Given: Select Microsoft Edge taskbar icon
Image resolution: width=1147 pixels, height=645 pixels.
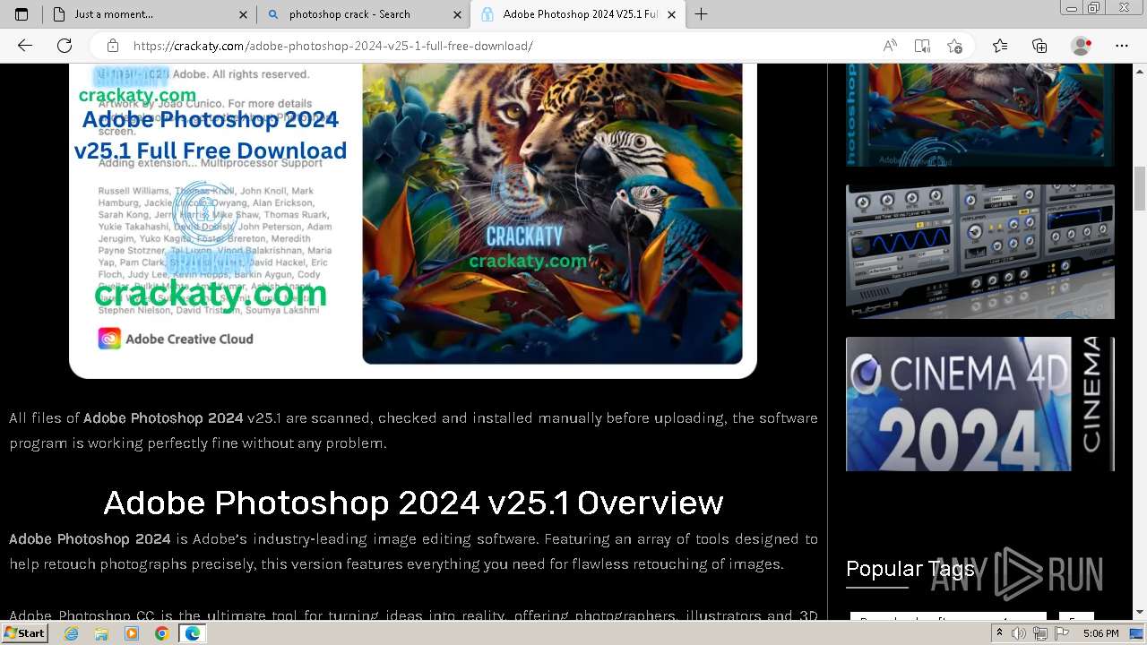Looking at the screenshot, I should click(192, 633).
